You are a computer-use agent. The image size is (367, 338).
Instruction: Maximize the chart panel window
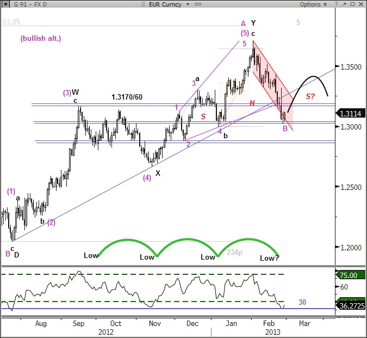point(353,4)
